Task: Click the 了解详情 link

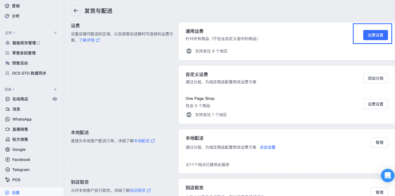Action: click(87, 40)
